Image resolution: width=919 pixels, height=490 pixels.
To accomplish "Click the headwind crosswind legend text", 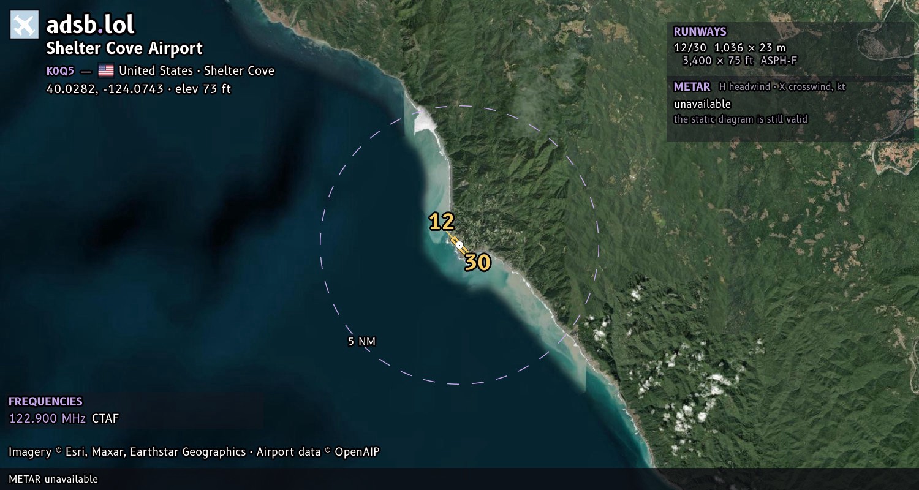I will [782, 87].
